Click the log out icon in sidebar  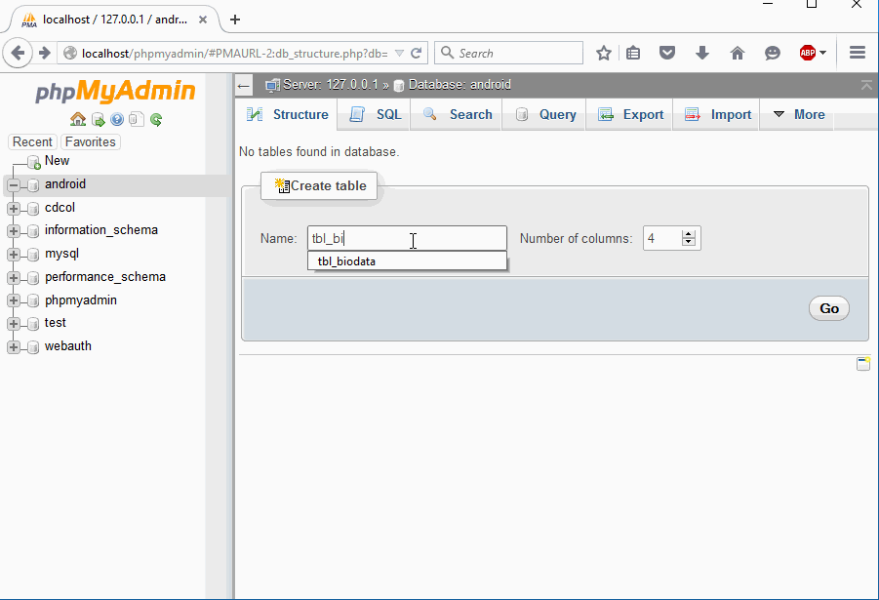coord(99,119)
